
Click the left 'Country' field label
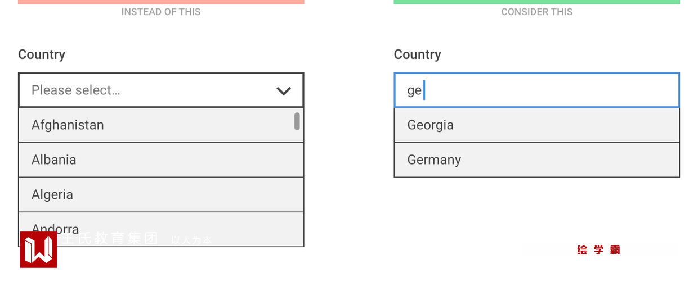42,54
